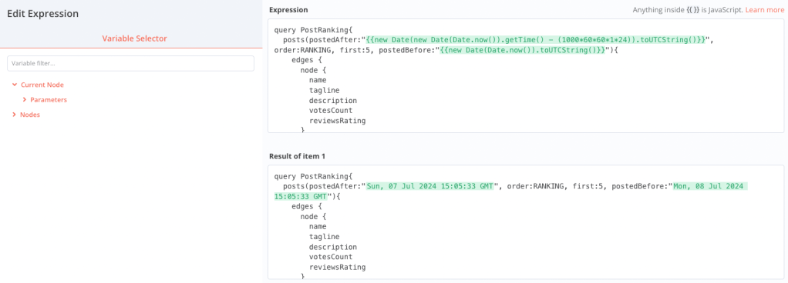Click 'edges {' line in the Result panel

click(x=306, y=206)
